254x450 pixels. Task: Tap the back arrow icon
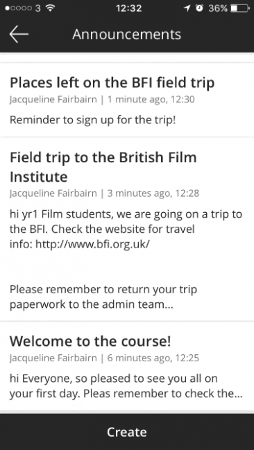pos(19,34)
